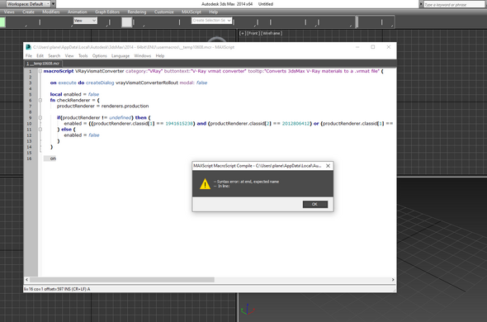Click OK in the syntax error dialog
The image size is (487, 322).
click(315, 204)
